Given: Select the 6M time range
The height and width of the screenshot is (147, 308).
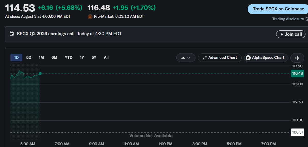Looking at the screenshot, I should [x=54, y=58].
